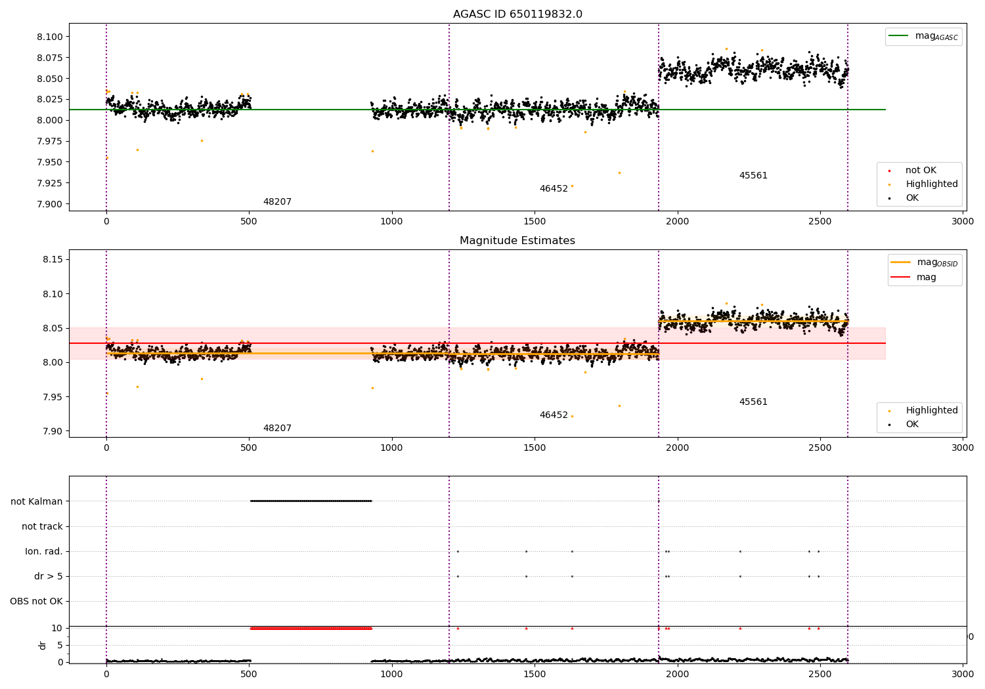This screenshot has width=985, height=689.
Task: Click obsid label '45561' in middle plot
Action: pyautogui.click(x=753, y=402)
